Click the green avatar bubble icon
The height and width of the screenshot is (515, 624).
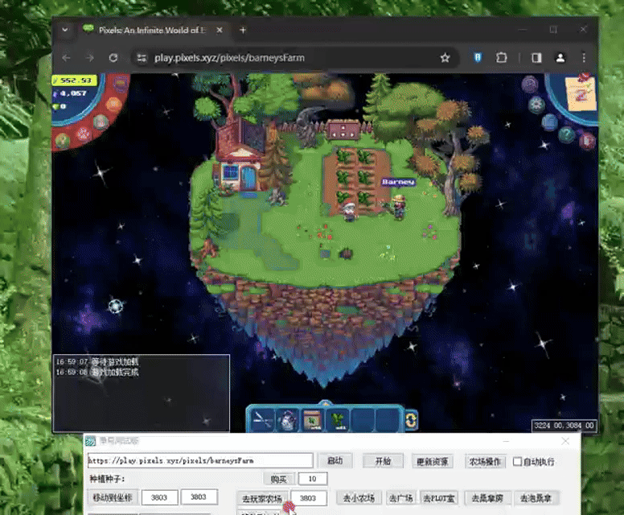pyautogui.click(x=62, y=140)
